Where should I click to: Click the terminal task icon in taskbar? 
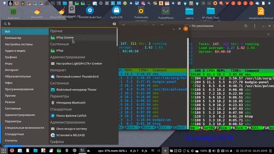pyautogui.click(x=82, y=151)
